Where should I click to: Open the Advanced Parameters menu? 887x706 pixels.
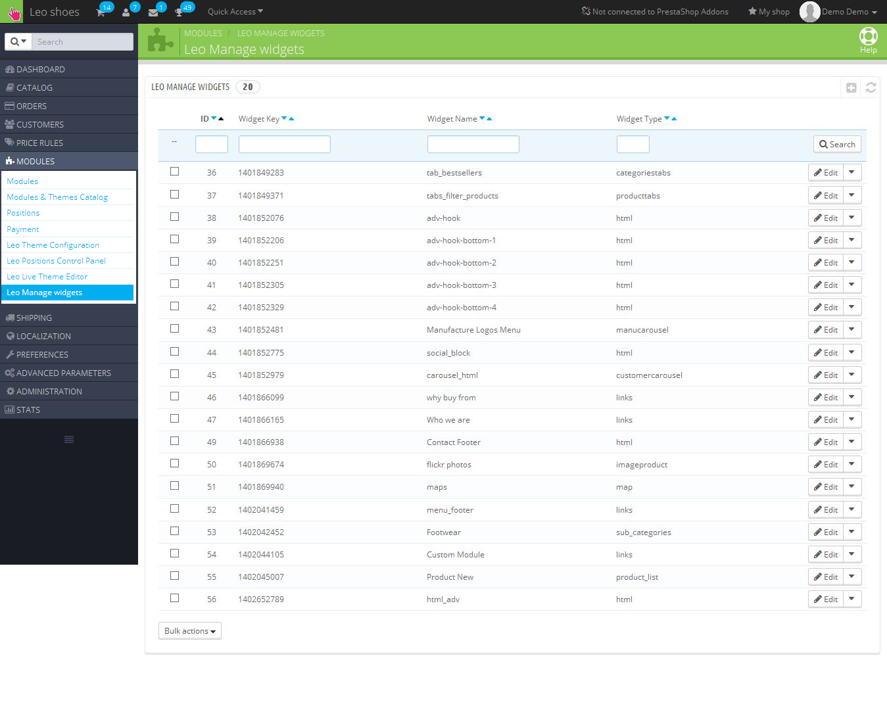click(x=69, y=373)
